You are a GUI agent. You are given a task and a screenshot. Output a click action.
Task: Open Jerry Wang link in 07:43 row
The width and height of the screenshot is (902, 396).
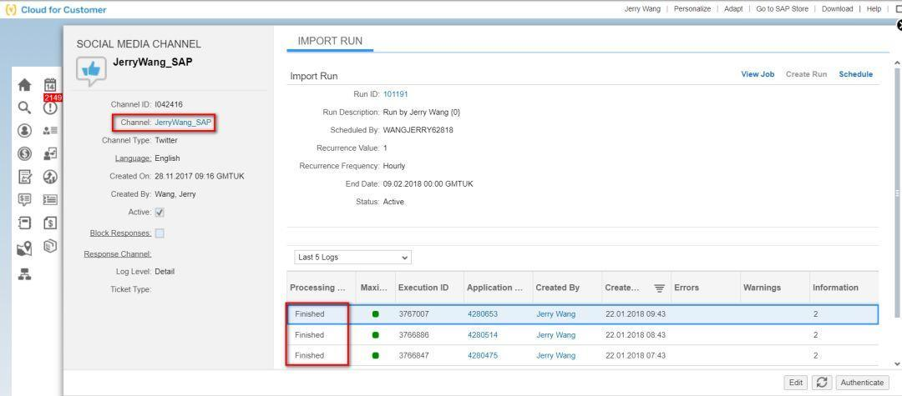555,356
